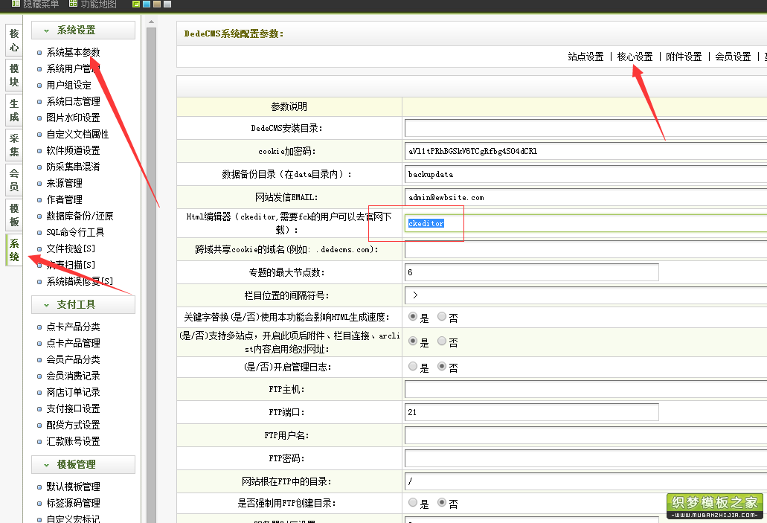This screenshot has width=767, height=523.
Task: Select 否 for 支持多站点
Action: pyautogui.click(x=442, y=341)
